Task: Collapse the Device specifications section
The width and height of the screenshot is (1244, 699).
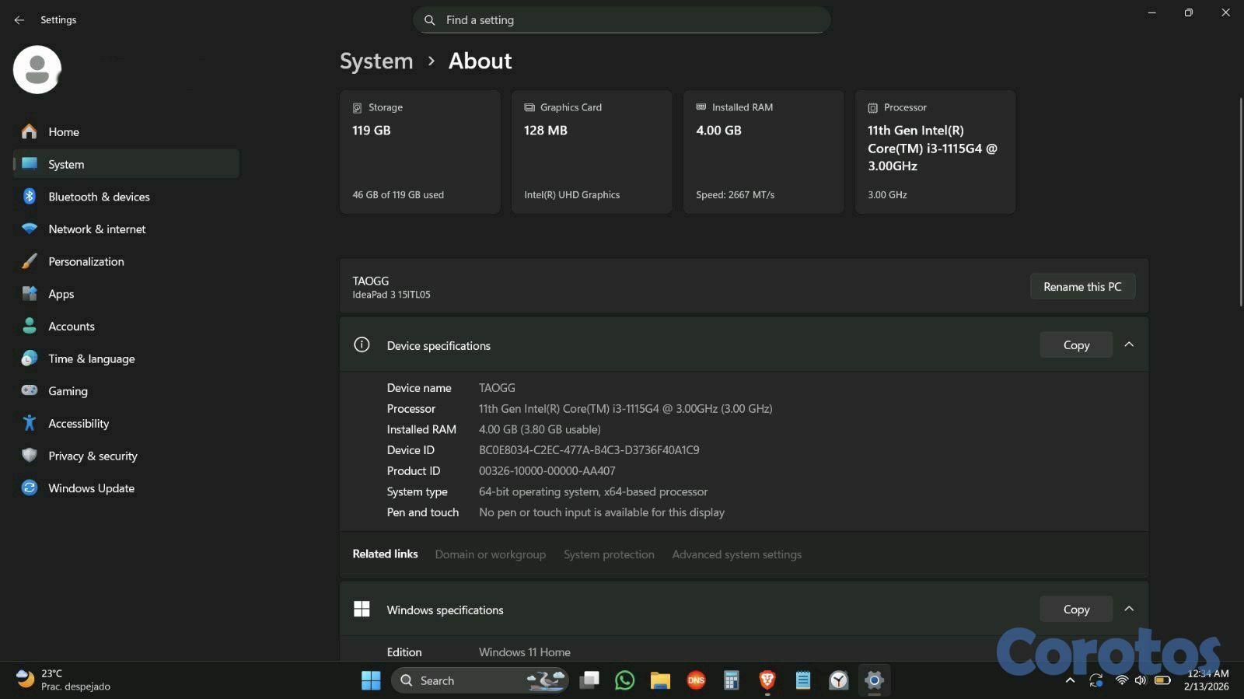Action: [1129, 344]
